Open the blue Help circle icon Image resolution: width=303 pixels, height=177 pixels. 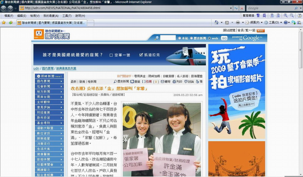[x=286, y=23]
